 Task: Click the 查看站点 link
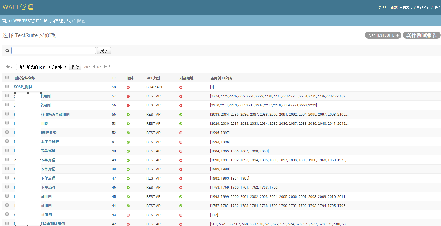[406, 7]
